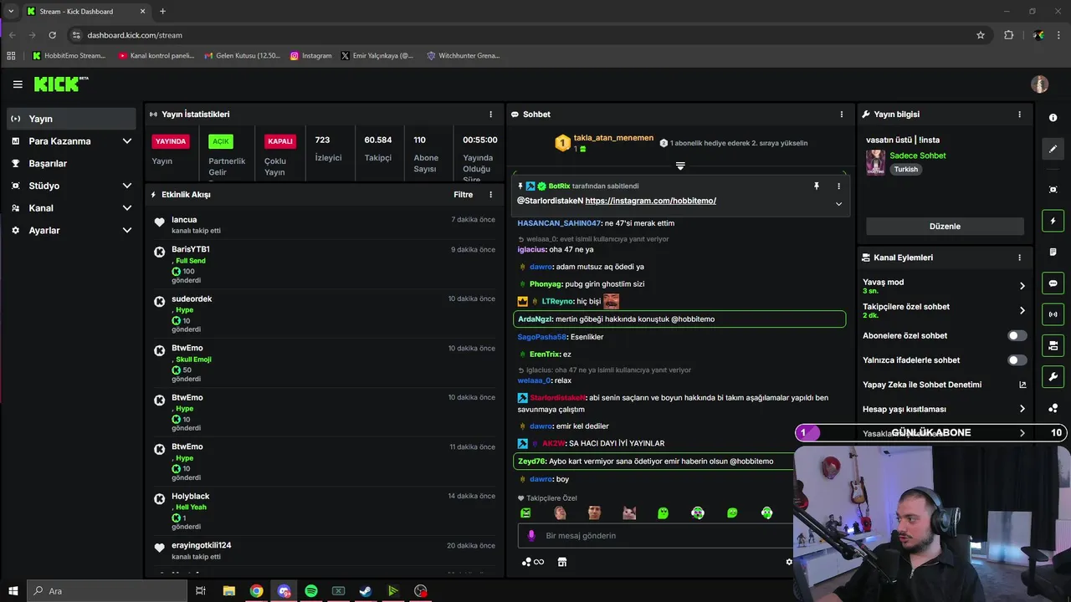Viewport: 1071px width, 602px height.
Task: Open Yayın bilgisi options menu
Action: 1019,114
